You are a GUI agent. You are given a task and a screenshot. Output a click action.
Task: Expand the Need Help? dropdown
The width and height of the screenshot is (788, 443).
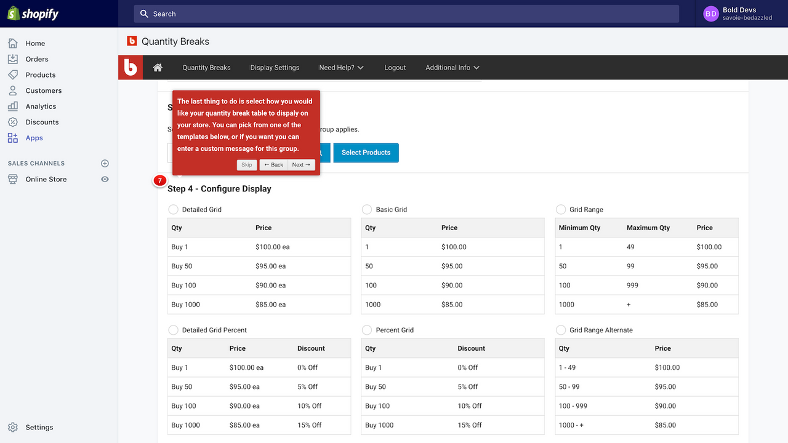[x=341, y=68]
